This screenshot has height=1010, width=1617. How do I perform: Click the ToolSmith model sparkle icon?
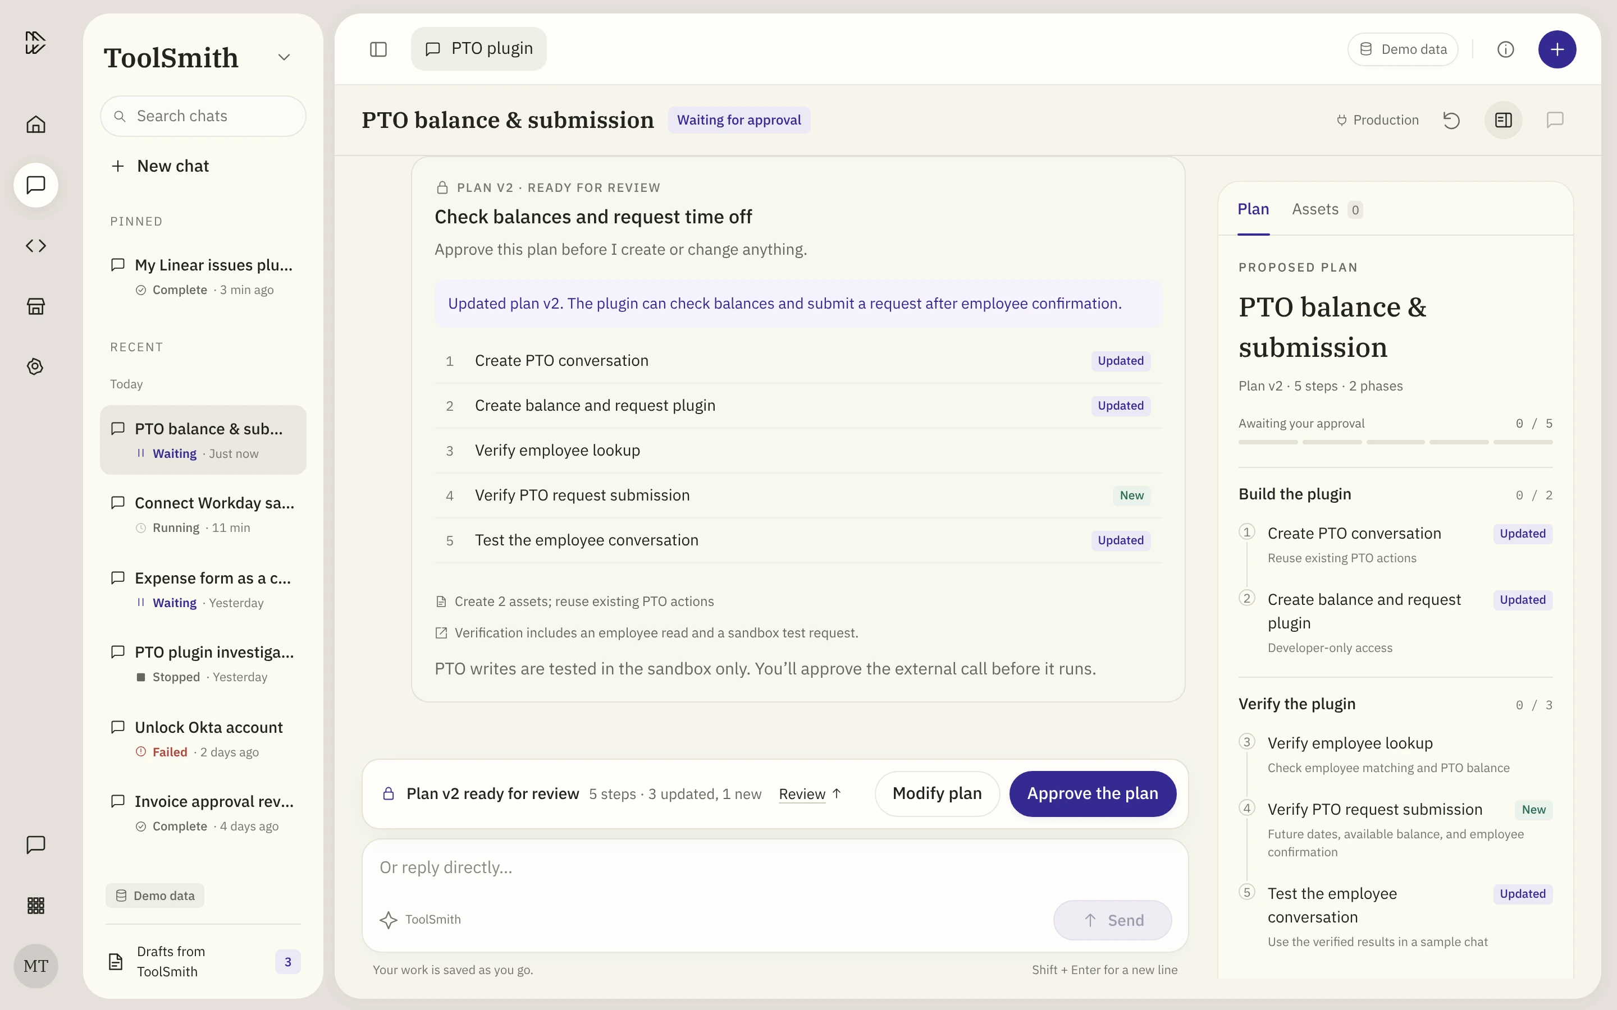388,920
